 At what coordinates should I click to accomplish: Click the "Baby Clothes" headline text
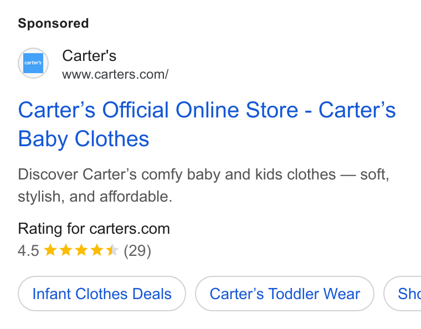tap(84, 139)
